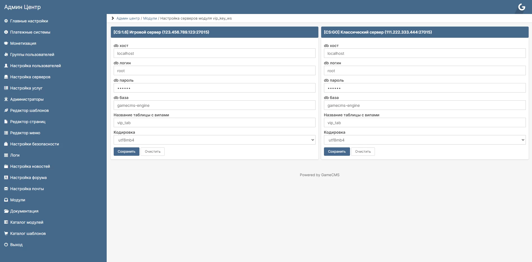This screenshot has height=262, width=532.
Task: Click the Группы пользователей sidebar icon
Action: [x=6, y=55]
